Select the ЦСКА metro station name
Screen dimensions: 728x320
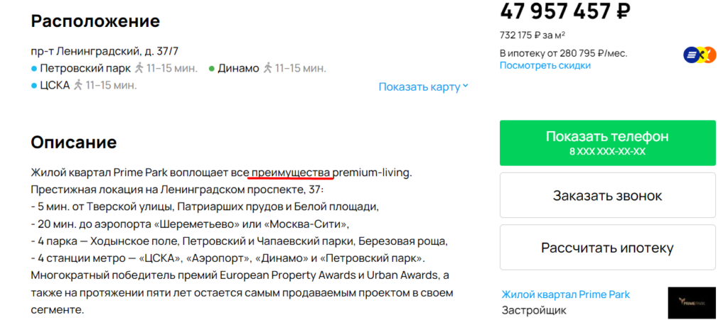coord(55,85)
